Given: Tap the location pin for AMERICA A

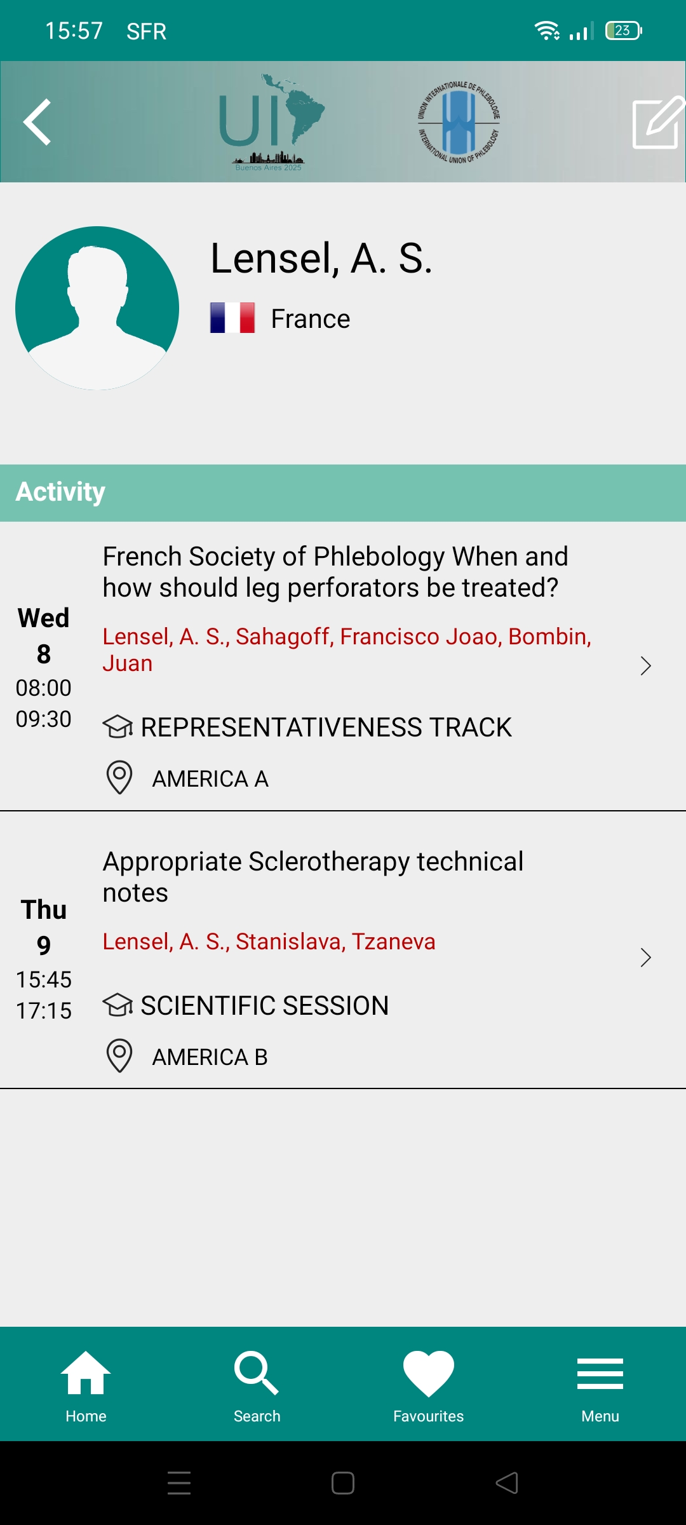Looking at the screenshot, I should [x=119, y=777].
